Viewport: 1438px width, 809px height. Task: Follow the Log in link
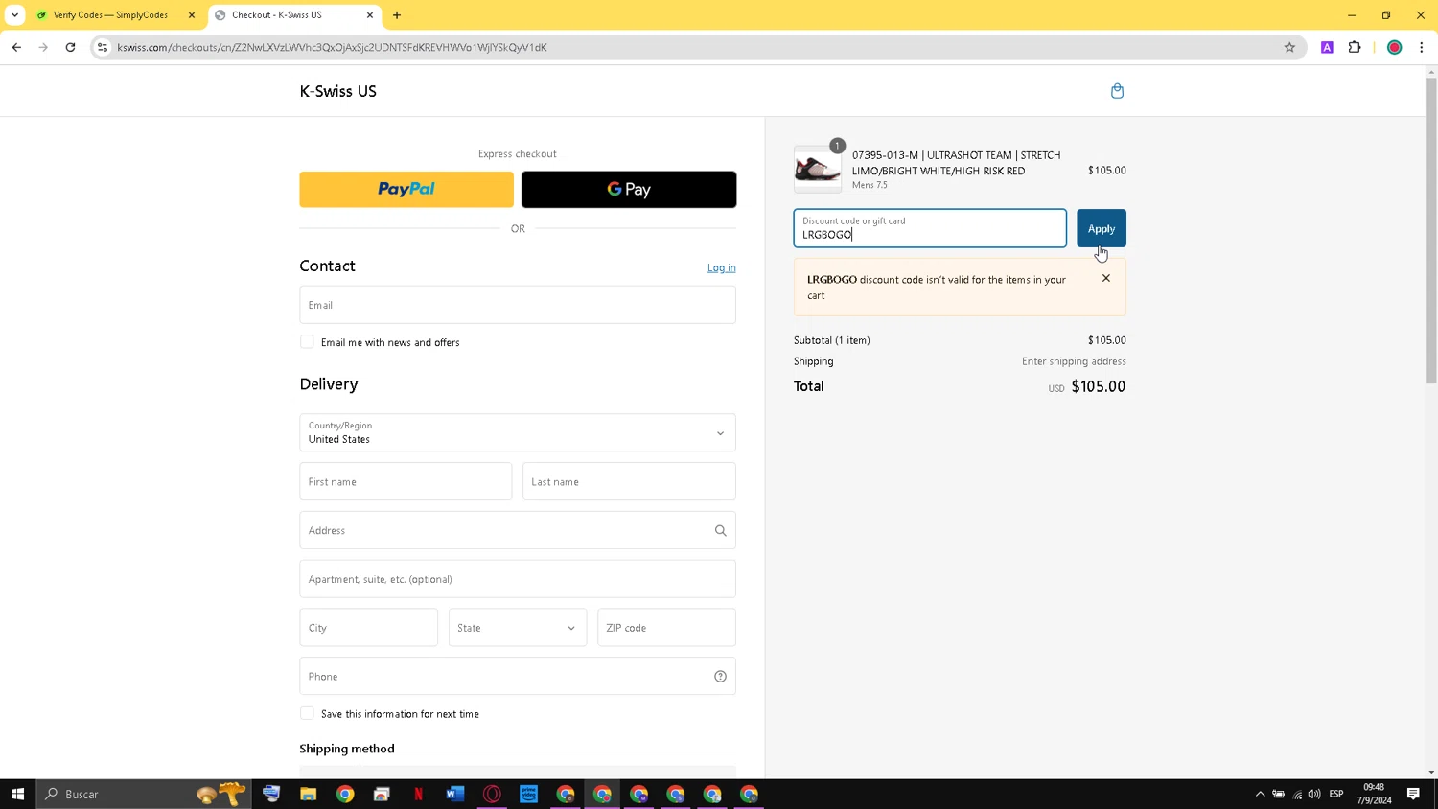pos(722,267)
